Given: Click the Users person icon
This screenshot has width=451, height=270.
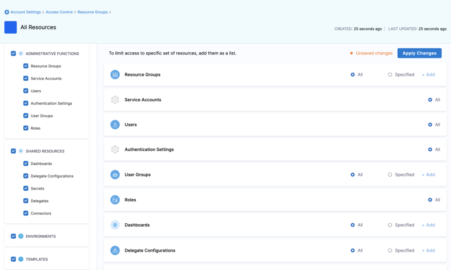Looking at the screenshot, I should coord(115,124).
